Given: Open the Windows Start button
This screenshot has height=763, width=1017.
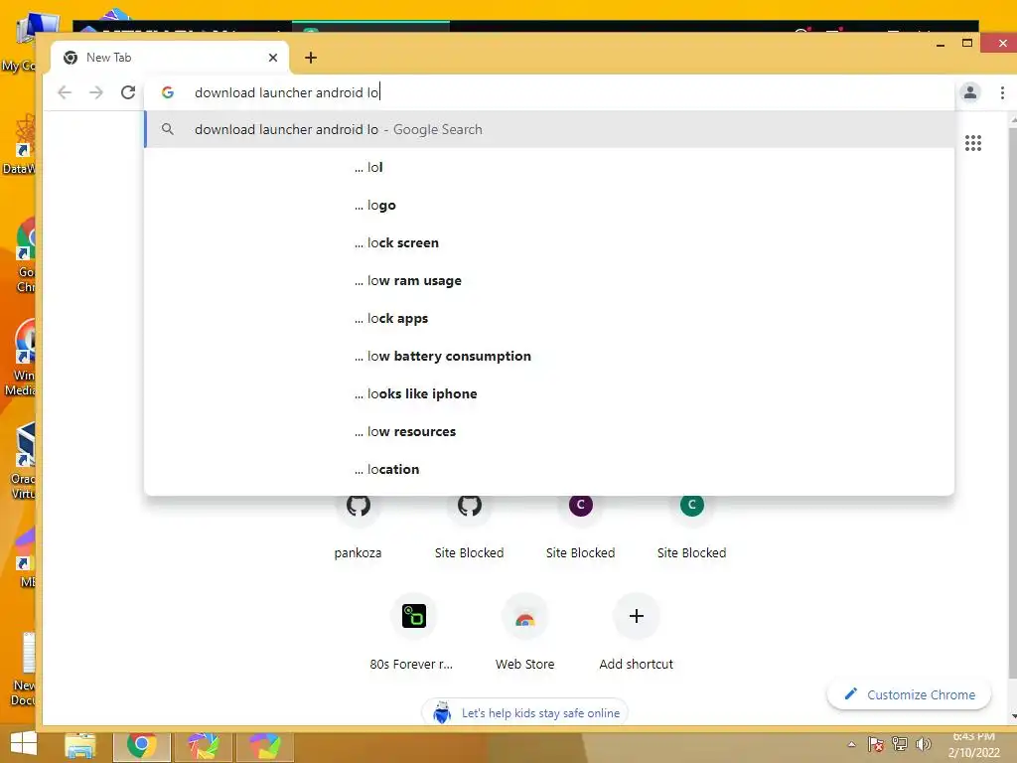Looking at the screenshot, I should (x=24, y=744).
